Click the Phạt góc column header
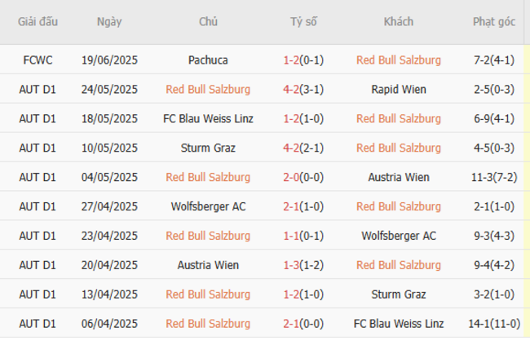The height and width of the screenshot is (345, 530). point(494,22)
